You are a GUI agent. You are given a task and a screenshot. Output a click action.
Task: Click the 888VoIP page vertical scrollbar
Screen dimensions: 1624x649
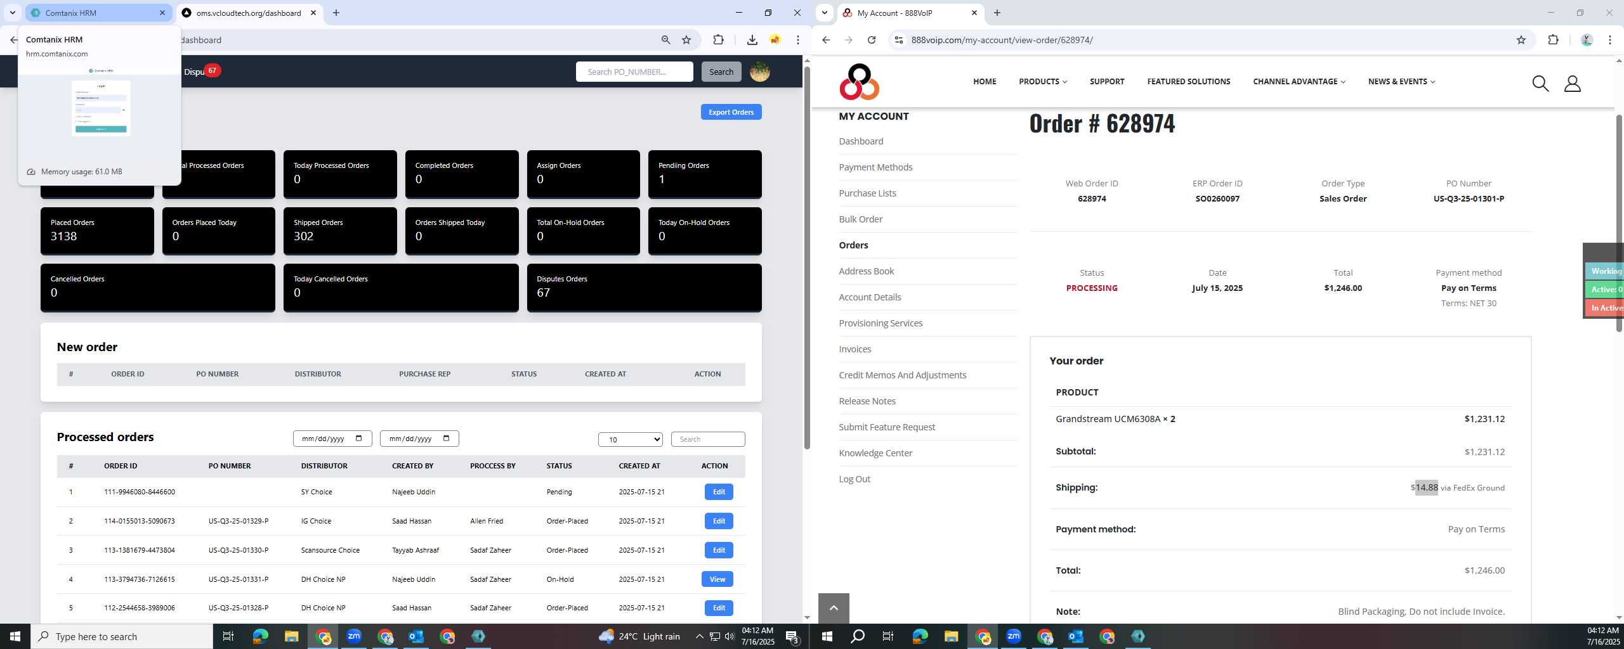(x=1618, y=222)
